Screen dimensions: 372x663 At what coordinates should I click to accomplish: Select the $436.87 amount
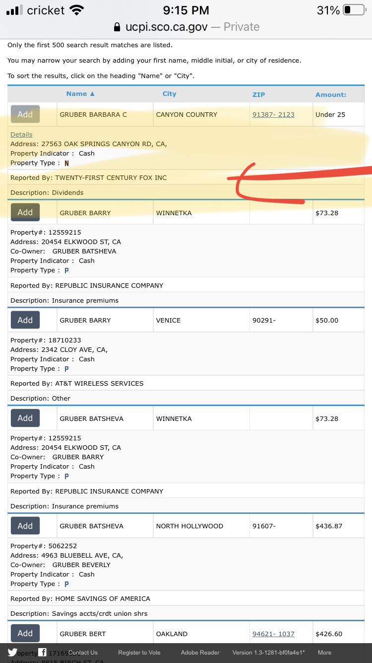point(329,526)
